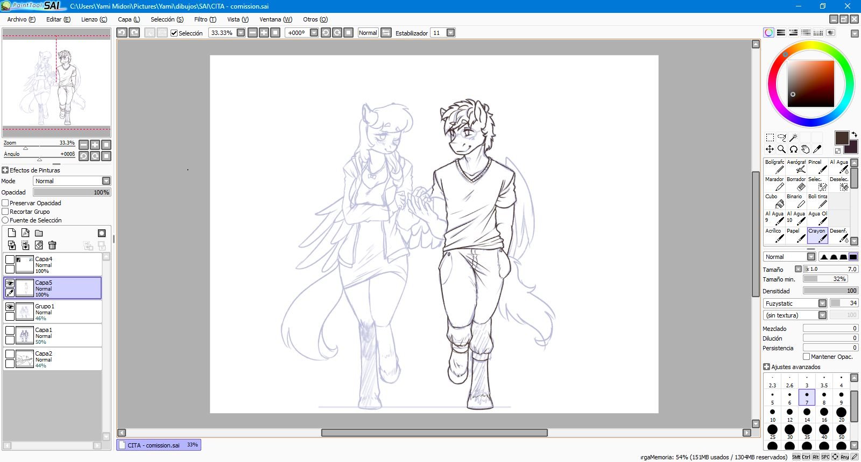Show the Capa2 layer

click(x=10, y=353)
